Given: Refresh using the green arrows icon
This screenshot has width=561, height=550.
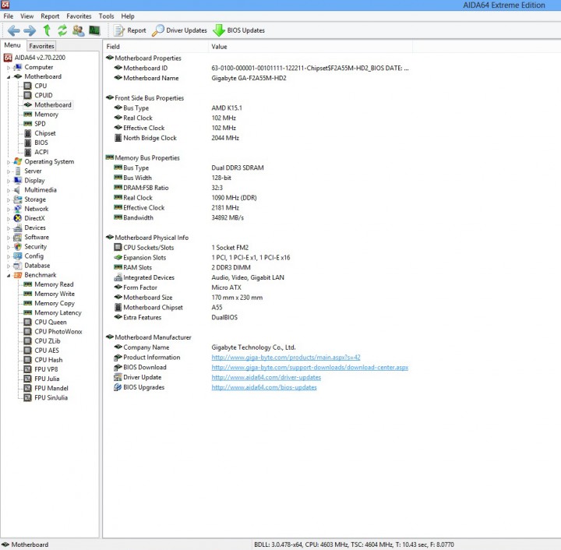Looking at the screenshot, I should pyautogui.click(x=62, y=30).
